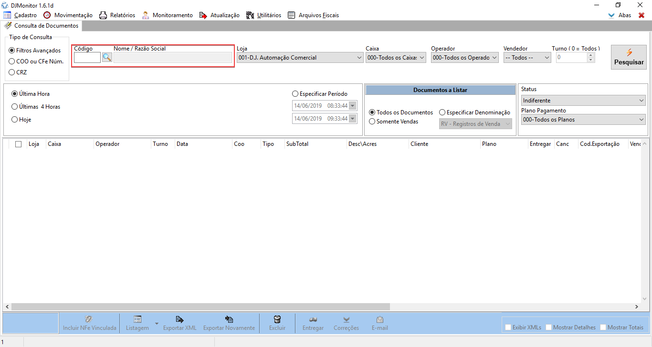Open the Utilitários menu
The height and width of the screenshot is (347, 652).
[x=263, y=15]
